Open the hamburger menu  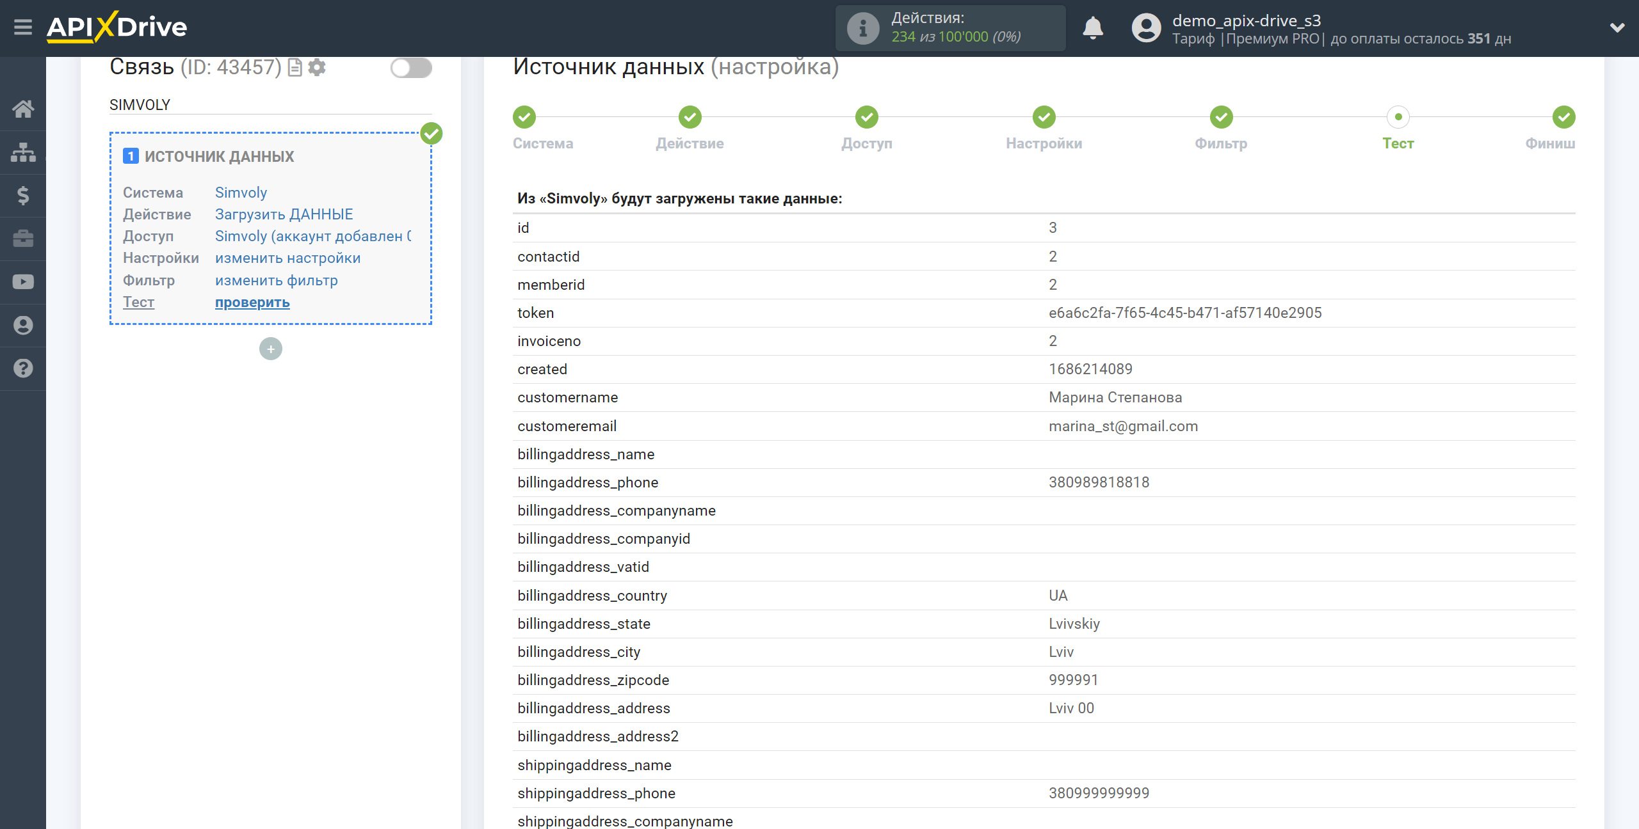click(x=23, y=28)
